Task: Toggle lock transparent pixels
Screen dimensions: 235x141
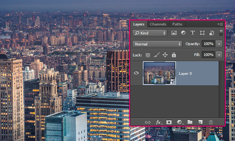Action: click(x=148, y=55)
